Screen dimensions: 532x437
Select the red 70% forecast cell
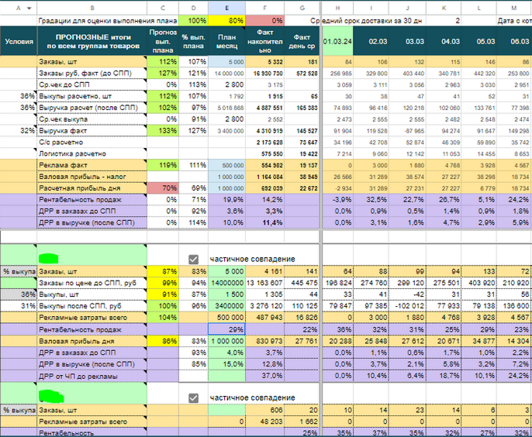pyautogui.click(x=163, y=188)
